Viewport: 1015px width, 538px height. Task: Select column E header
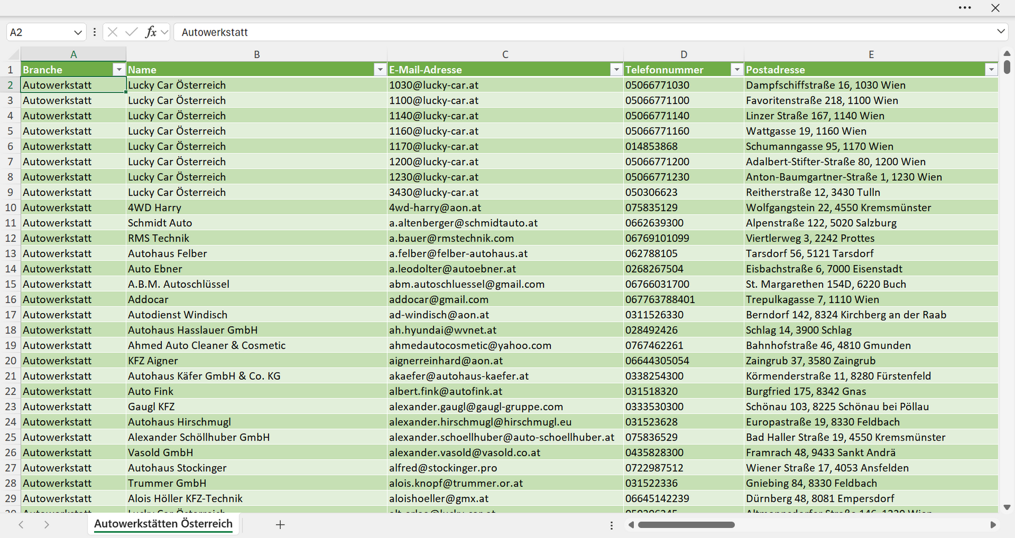click(x=871, y=54)
